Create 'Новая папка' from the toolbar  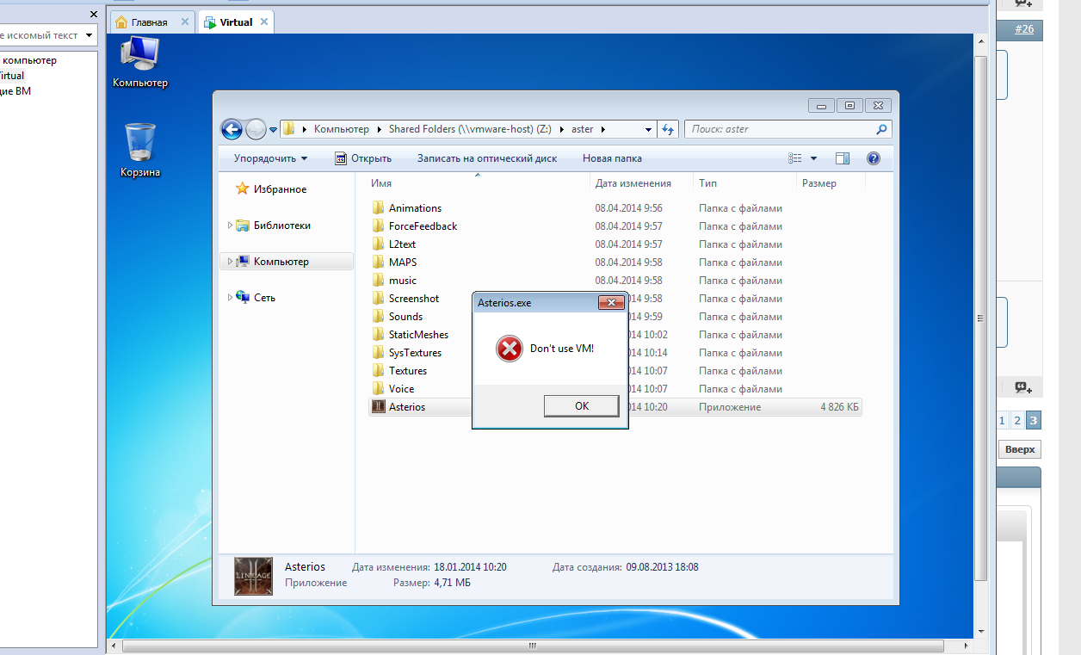[612, 158]
